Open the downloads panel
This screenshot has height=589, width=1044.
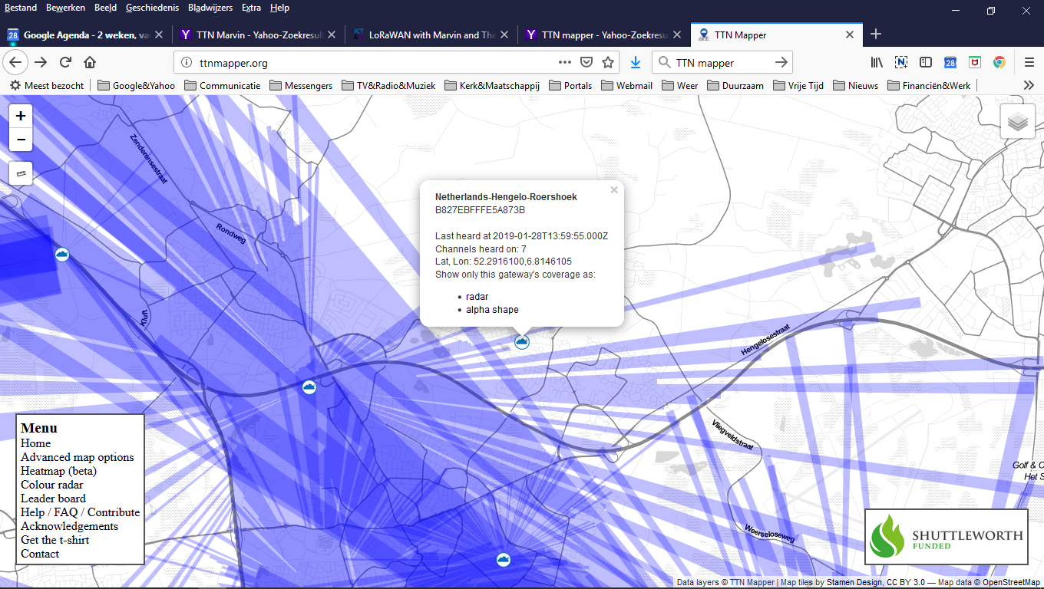(x=635, y=63)
